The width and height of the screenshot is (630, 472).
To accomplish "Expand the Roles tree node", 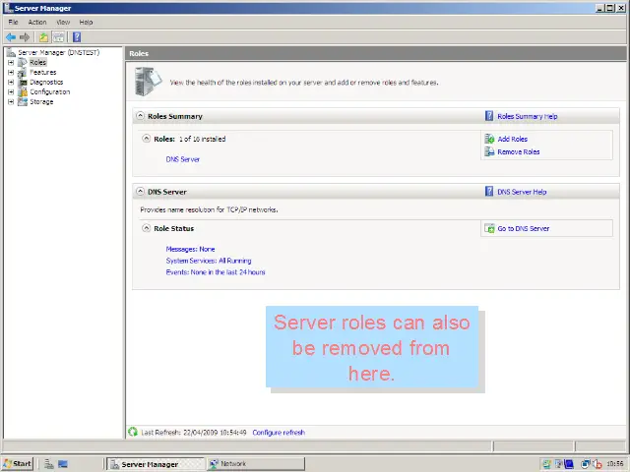I will point(11,62).
